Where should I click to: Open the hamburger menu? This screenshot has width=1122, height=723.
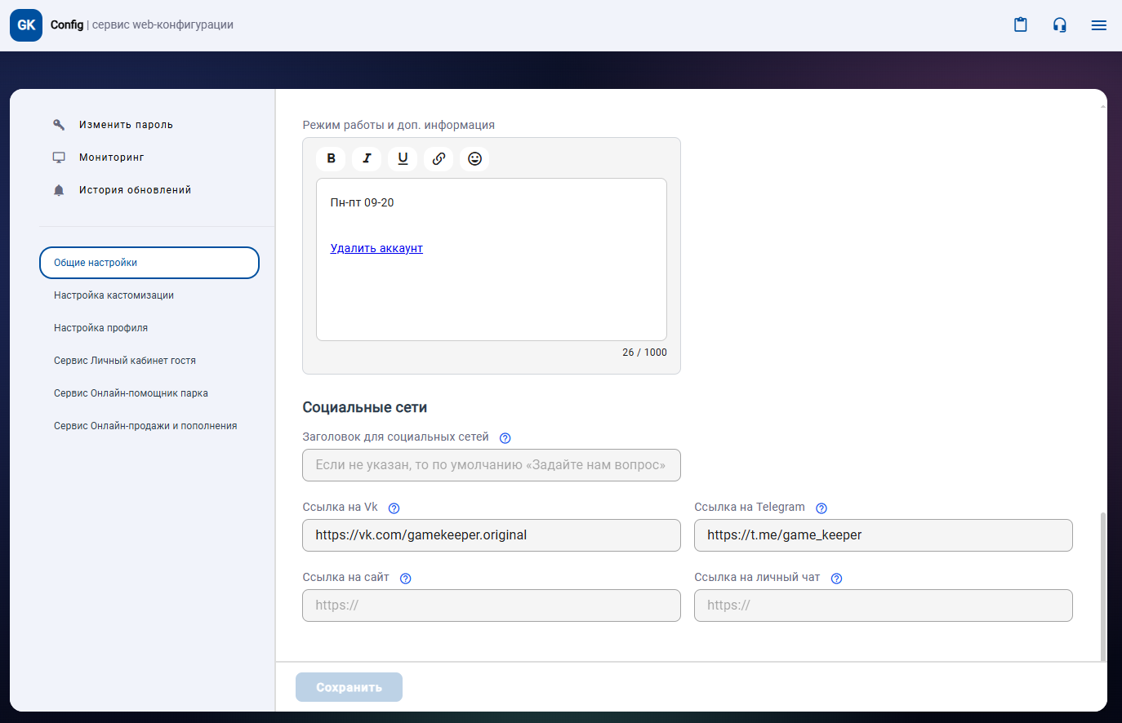(x=1098, y=25)
